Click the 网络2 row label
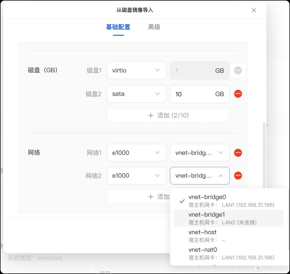 [x=94, y=176]
